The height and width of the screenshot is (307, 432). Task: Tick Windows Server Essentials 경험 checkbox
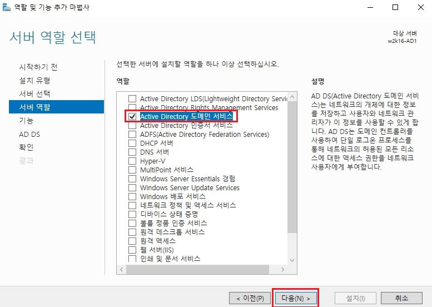[132, 179]
